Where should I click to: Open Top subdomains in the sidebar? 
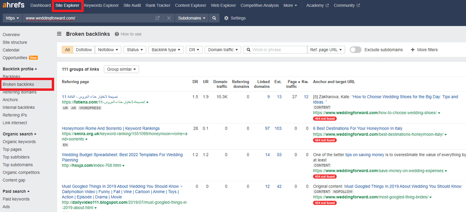point(18,165)
